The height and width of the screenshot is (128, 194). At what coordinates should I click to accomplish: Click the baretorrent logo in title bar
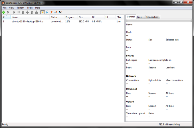click(3, 3)
